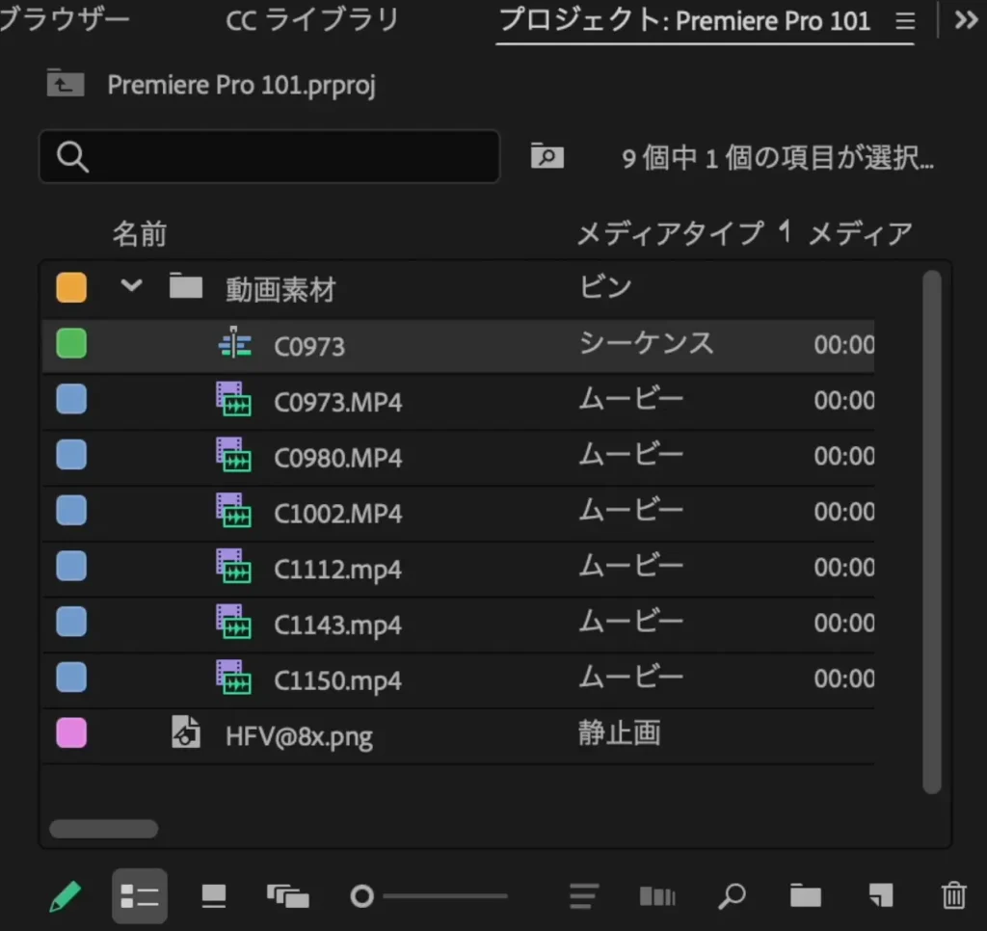This screenshot has width=987, height=931.
Task: Open the search bin icon beside the search field
Action: (x=547, y=156)
